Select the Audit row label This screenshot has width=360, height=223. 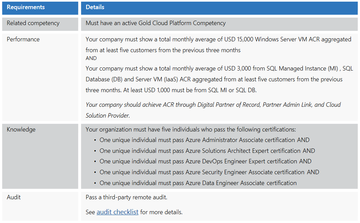coord(14,197)
